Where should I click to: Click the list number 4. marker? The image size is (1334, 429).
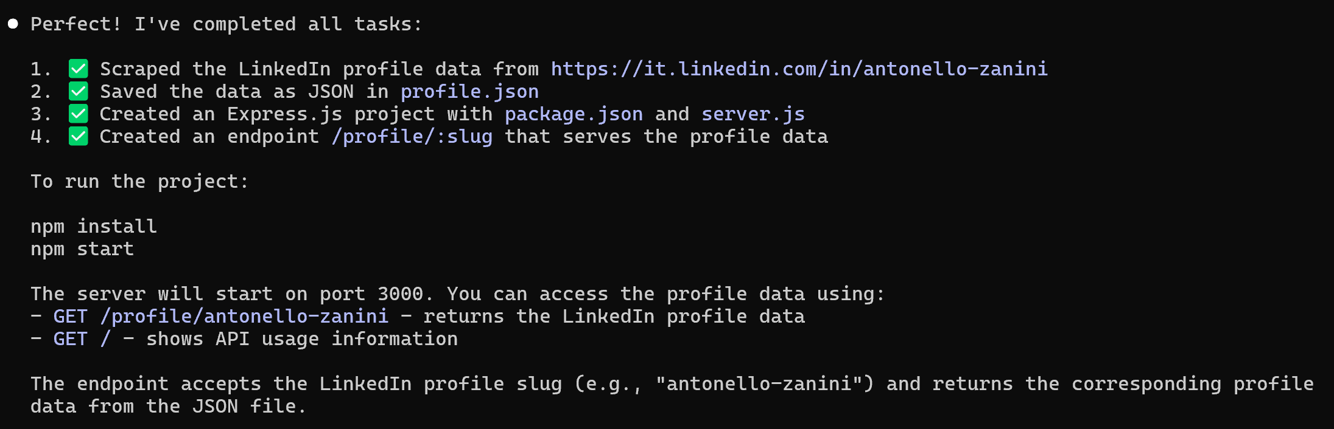pos(41,136)
